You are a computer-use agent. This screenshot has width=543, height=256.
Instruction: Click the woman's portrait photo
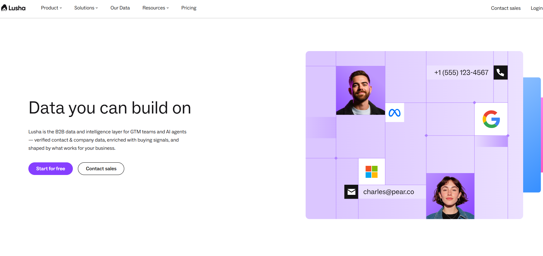click(450, 196)
